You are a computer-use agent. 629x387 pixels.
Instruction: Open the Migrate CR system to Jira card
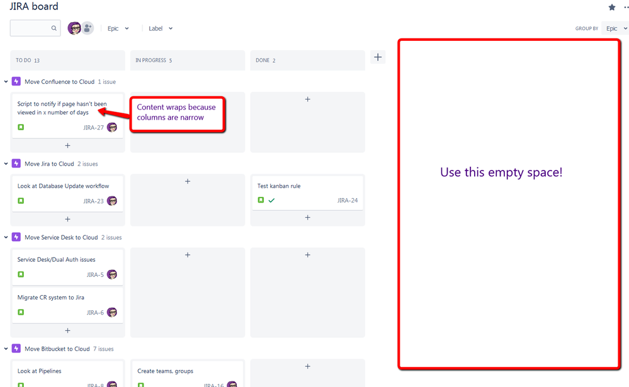pyautogui.click(x=67, y=305)
